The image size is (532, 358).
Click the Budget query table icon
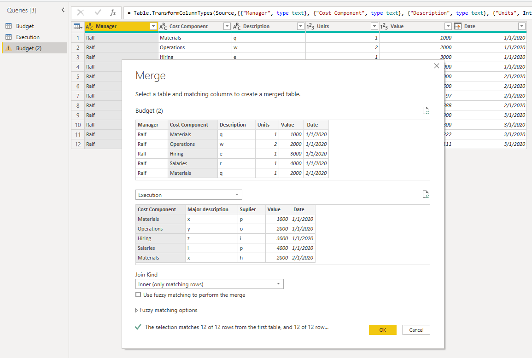[9, 26]
